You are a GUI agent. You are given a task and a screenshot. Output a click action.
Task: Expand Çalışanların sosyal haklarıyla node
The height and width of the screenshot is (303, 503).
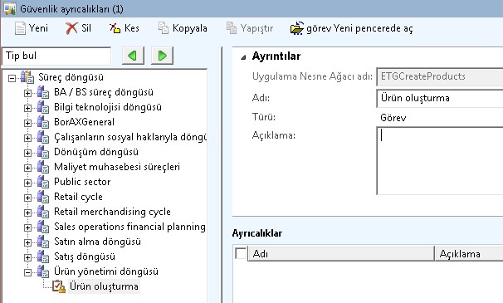point(27,138)
